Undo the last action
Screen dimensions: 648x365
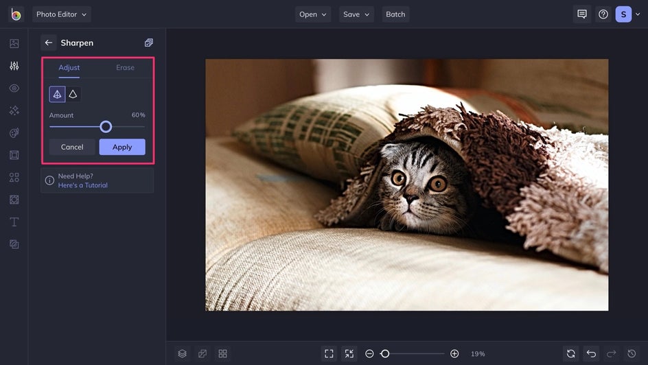[592, 354]
